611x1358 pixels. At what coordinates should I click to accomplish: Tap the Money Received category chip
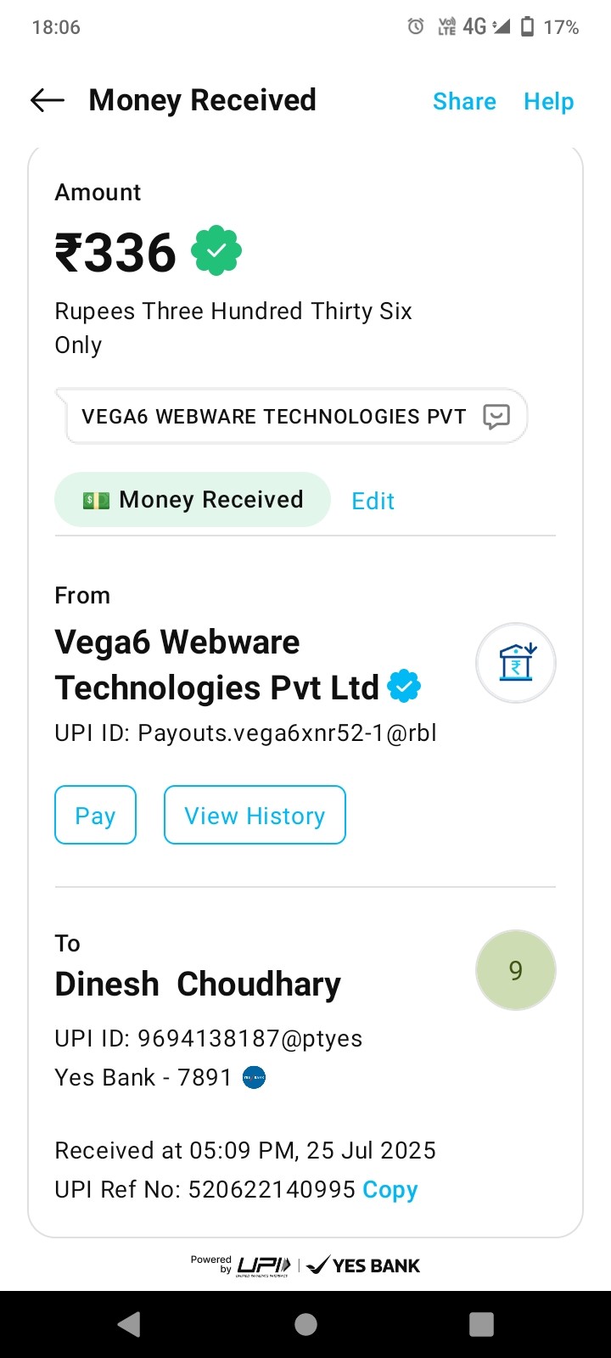coord(193,500)
